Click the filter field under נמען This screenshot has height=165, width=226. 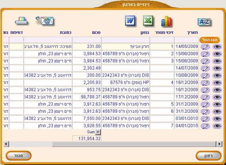click(125, 40)
